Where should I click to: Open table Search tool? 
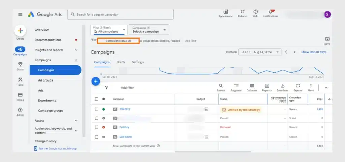(221, 86)
